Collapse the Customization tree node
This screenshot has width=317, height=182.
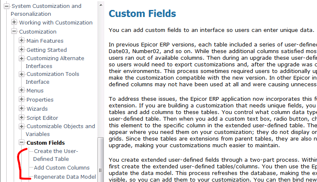(x=14, y=32)
